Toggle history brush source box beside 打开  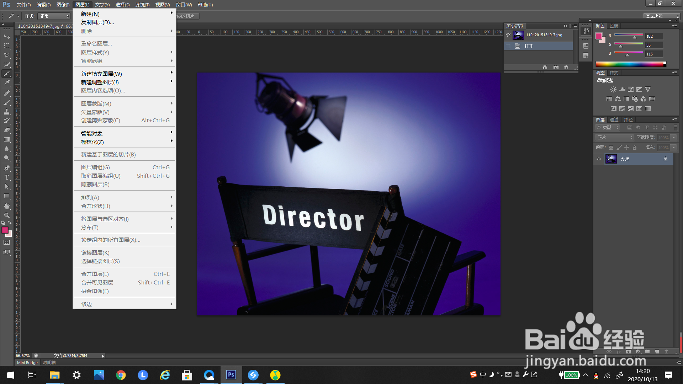508,46
